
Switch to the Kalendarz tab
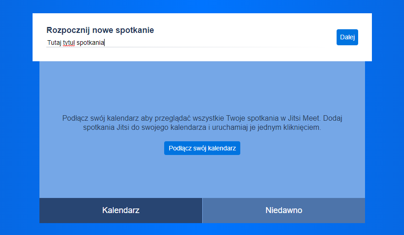pos(121,210)
